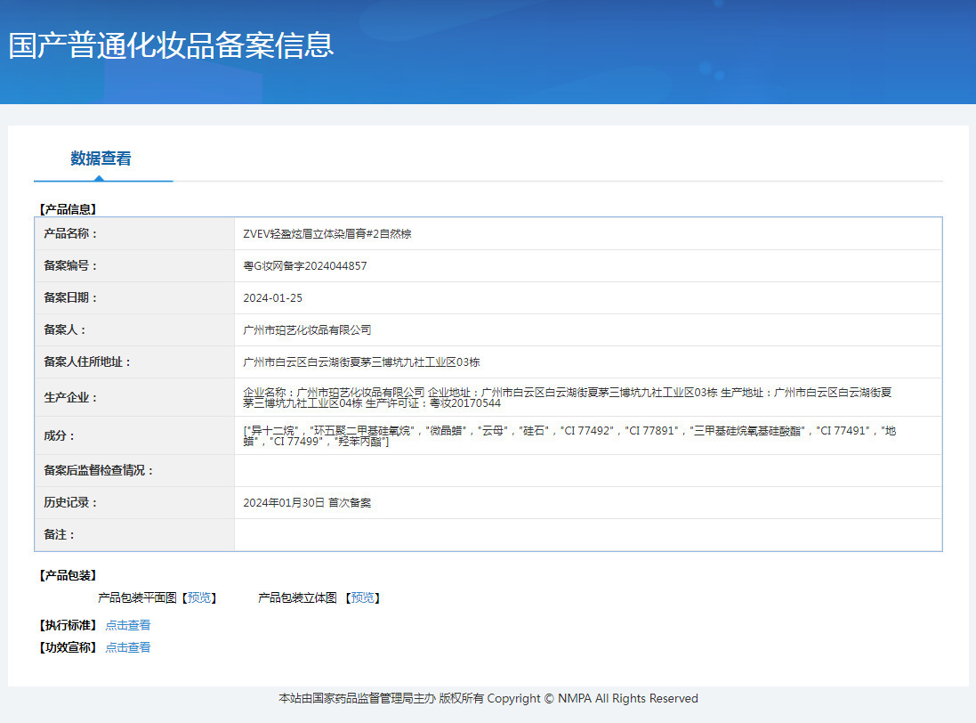Image resolution: width=976 pixels, height=723 pixels.
Task: Click the 备案人住所地址 row label
Action: coord(87,362)
